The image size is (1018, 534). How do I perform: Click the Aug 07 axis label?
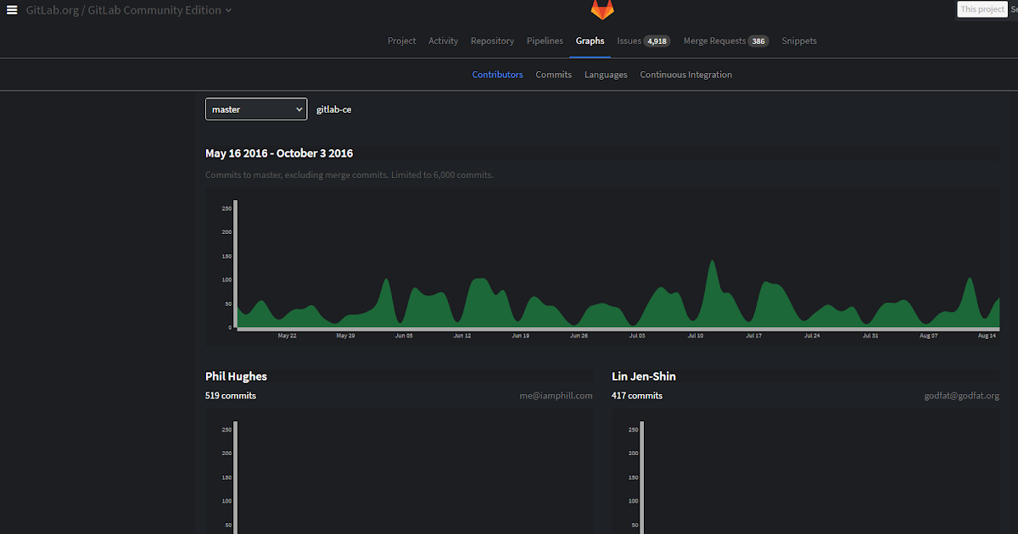[929, 336]
